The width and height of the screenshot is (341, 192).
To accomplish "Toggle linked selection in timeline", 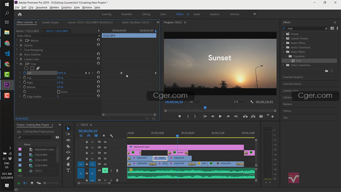I will [96, 136].
